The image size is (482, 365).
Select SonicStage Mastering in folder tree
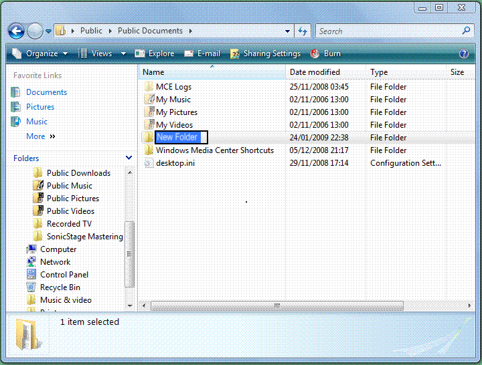(85, 237)
